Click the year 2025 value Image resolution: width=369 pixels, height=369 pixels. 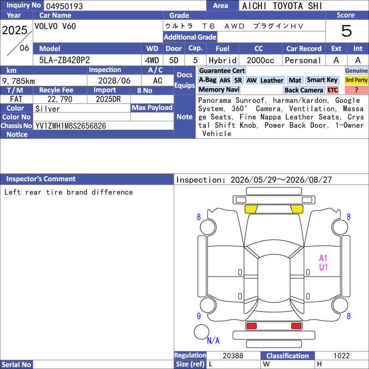(x=15, y=30)
